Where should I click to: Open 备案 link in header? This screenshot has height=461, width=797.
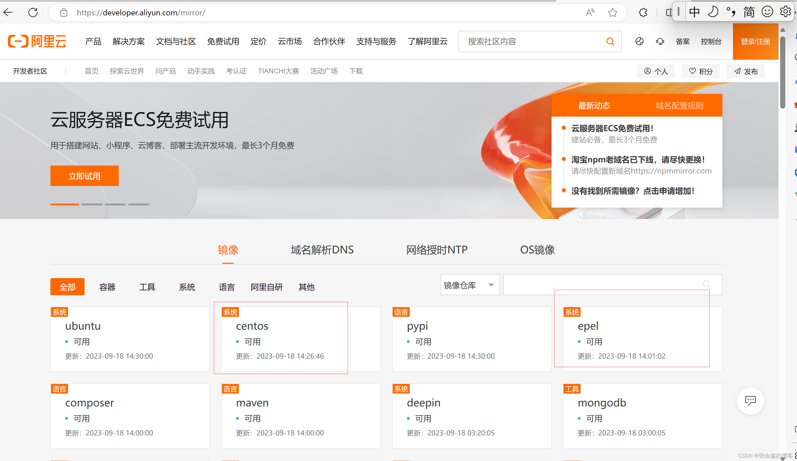pos(683,42)
